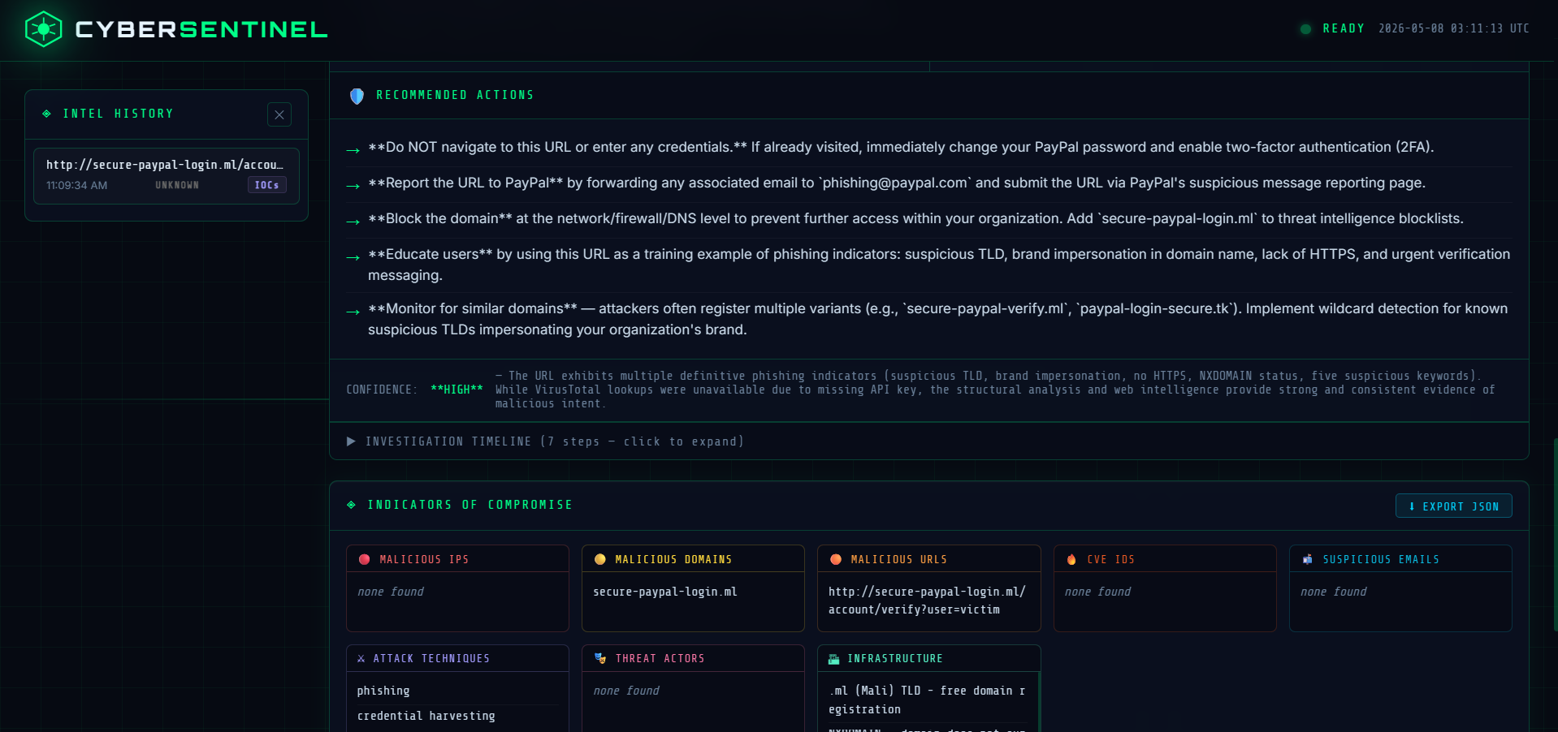This screenshot has height=732, width=1558.
Task: Click the CONFIDENCE: label
Action: 382,390
